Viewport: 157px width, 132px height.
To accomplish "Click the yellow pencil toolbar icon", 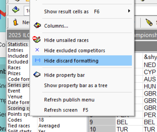I will (x=149, y=22).
